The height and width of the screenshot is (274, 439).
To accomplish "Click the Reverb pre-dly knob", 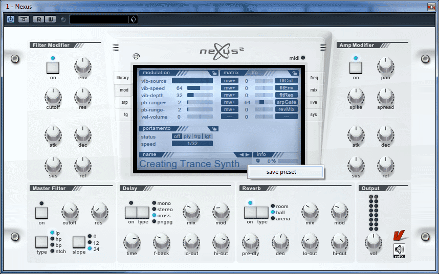I will click(250, 242).
